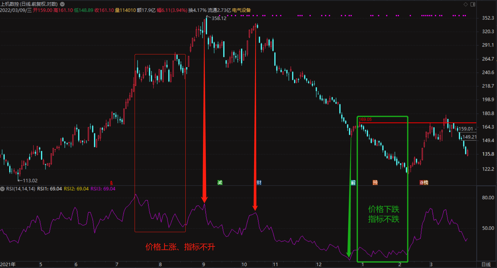This screenshot has width=497, height=268.
Task: Click the diamond marker icon at top right
Action: (465, 4)
